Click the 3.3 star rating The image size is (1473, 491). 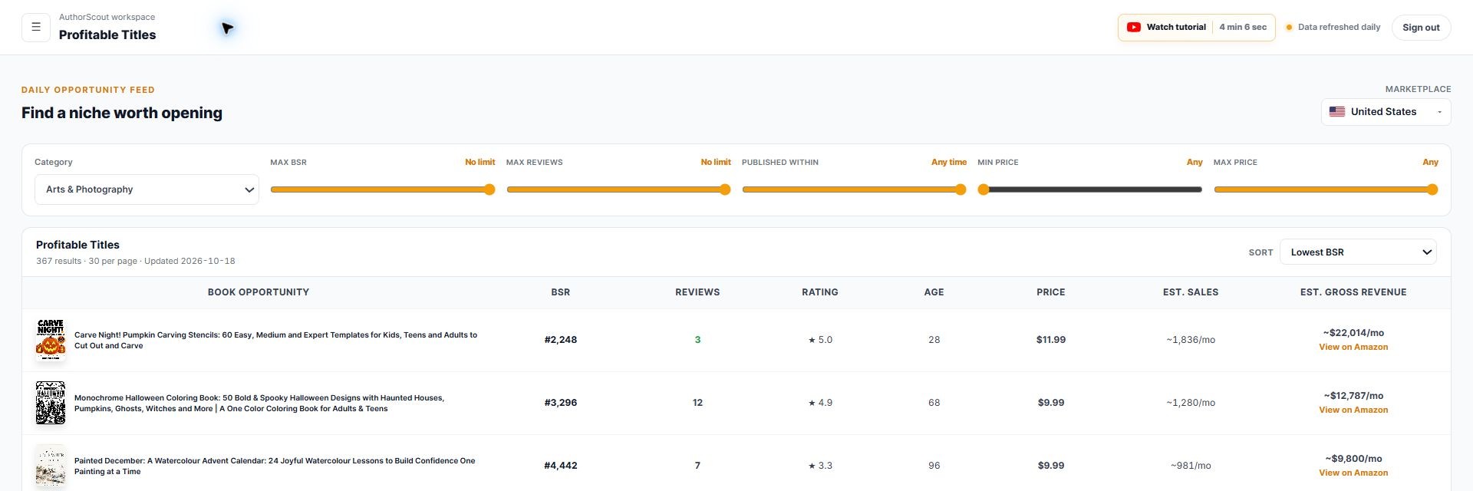coord(820,466)
